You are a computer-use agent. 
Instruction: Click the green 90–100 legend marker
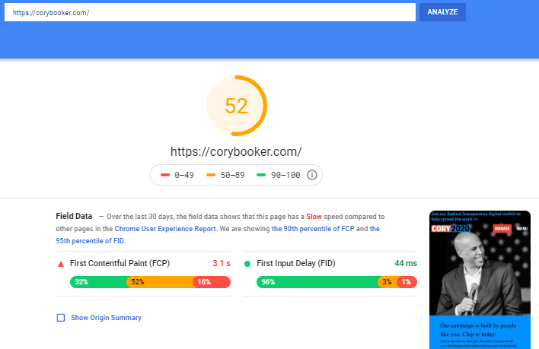point(261,175)
